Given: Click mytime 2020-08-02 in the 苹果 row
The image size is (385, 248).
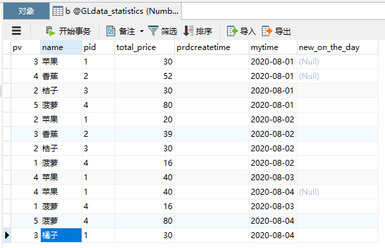Looking at the screenshot, I should [273, 120].
